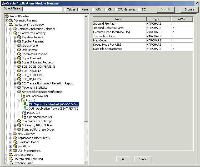Select the Movement Statistics tree item
Image resolution: width=200 pixels, height=167 pixels.
click(34, 88)
